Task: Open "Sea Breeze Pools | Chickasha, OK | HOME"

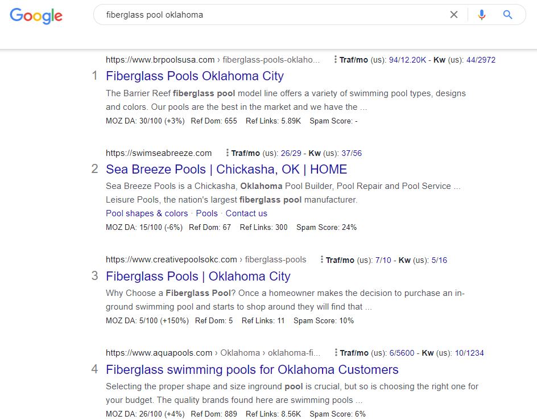Action: (x=226, y=169)
